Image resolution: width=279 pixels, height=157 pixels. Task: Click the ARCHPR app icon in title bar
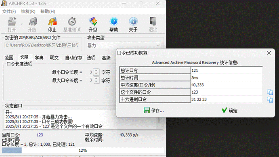coord(4,3)
